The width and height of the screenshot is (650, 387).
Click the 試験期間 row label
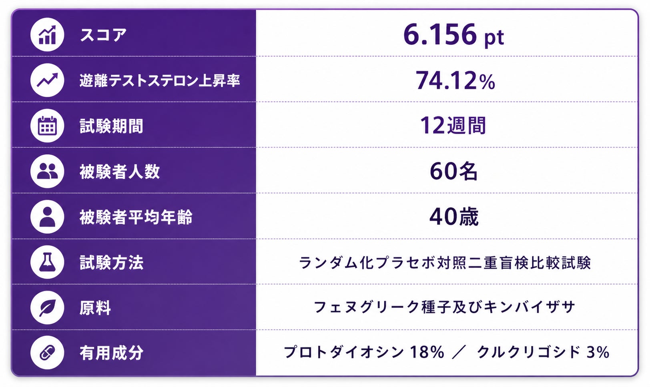coord(111,126)
